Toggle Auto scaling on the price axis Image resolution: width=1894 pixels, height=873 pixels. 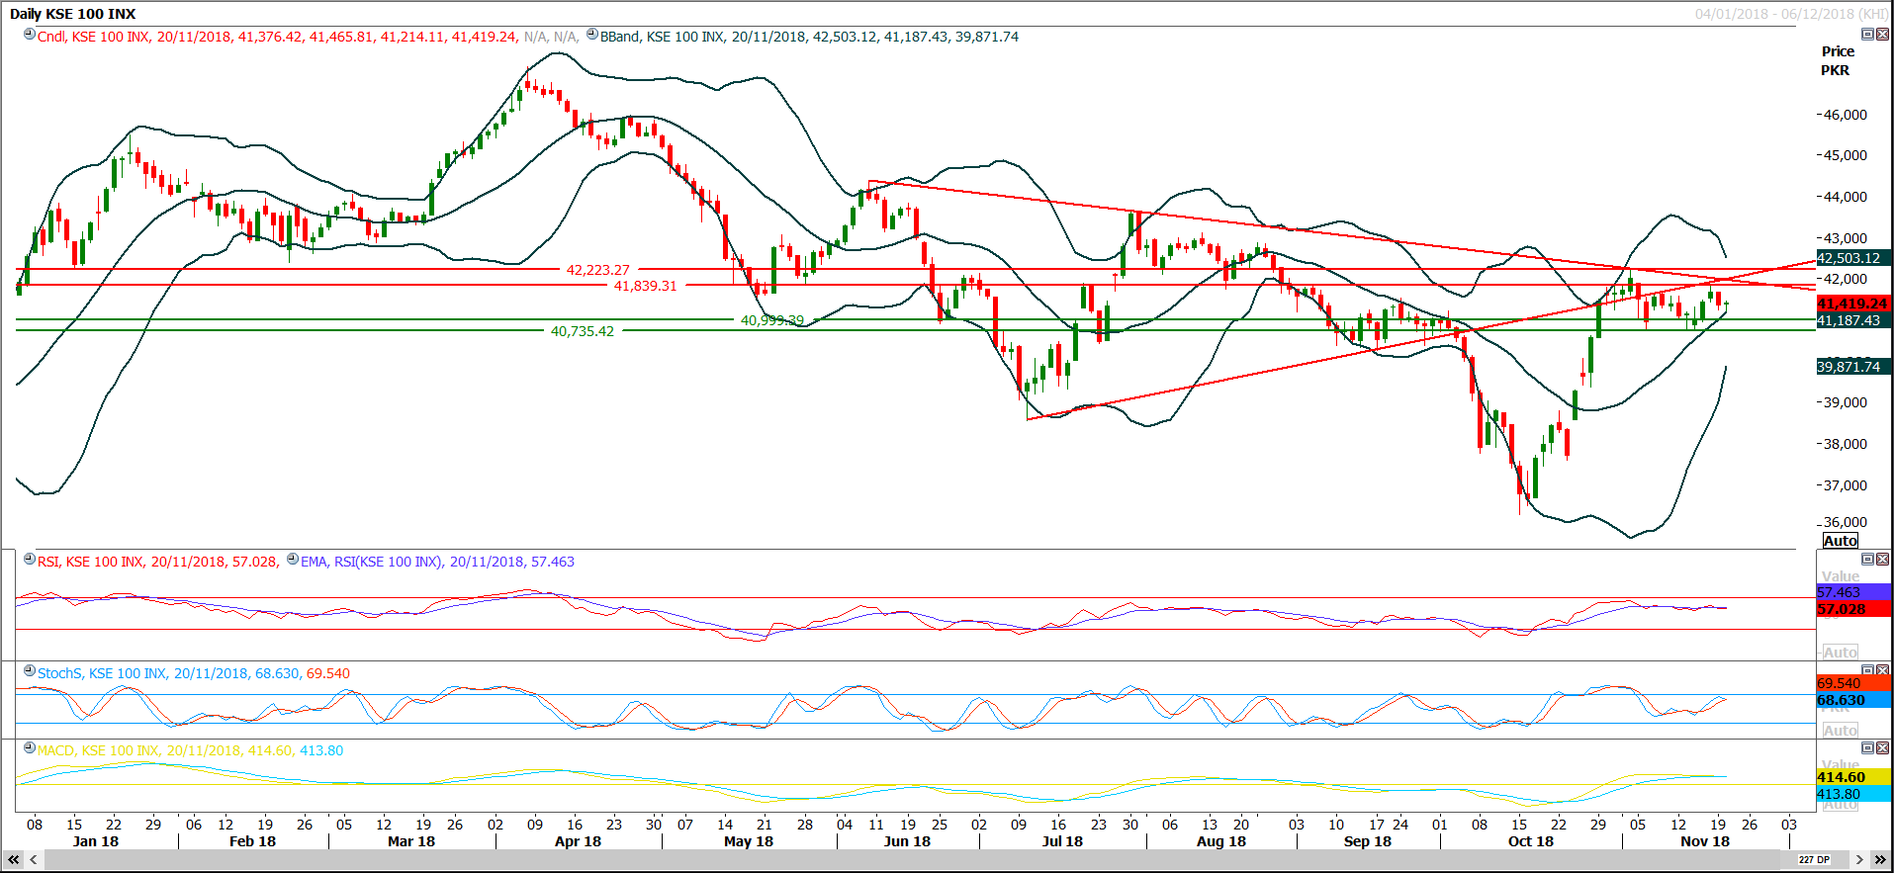pyautogui.click(x=1840, y=541)
